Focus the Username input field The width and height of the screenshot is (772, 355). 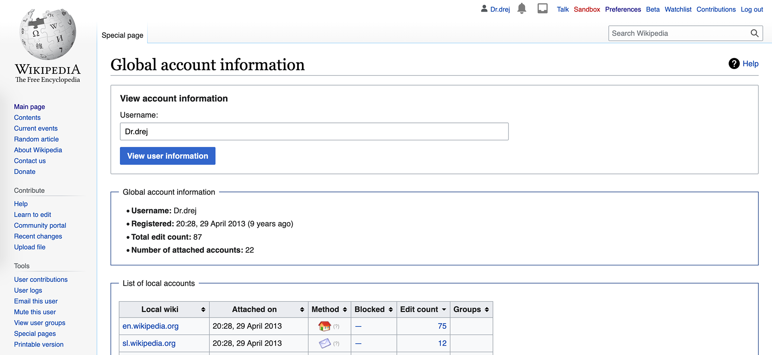[x=314, y=132]
